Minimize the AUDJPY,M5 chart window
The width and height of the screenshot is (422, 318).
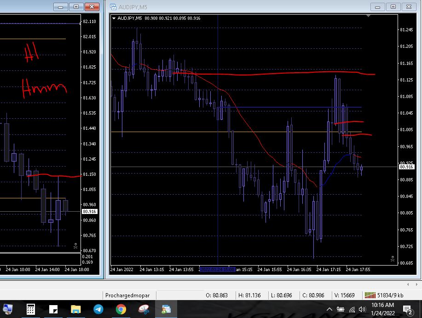coord(378,7)
